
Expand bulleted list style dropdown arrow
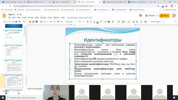pyautogui.click(x=131, y=22)
